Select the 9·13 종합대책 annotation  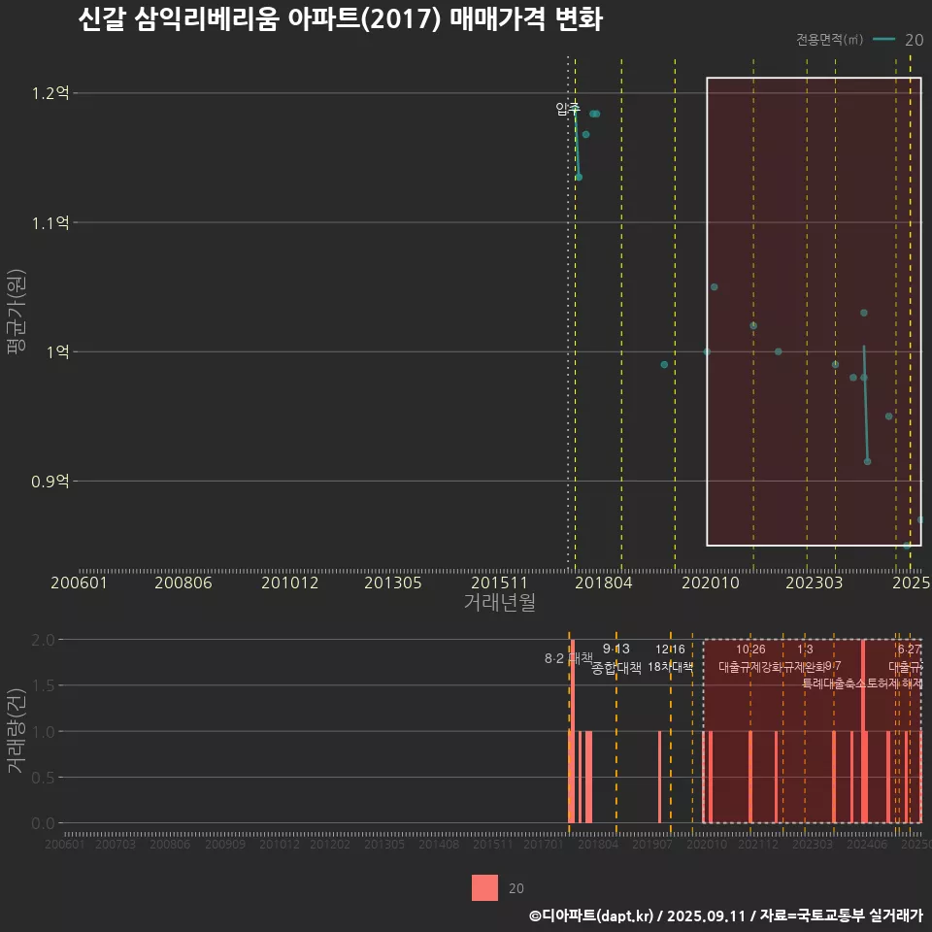coord(616,658)
